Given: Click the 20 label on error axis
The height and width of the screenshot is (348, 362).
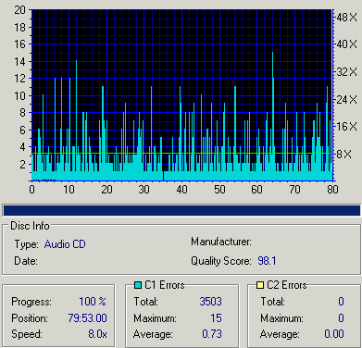Looking at the screenshot, I should coord(19,10).
